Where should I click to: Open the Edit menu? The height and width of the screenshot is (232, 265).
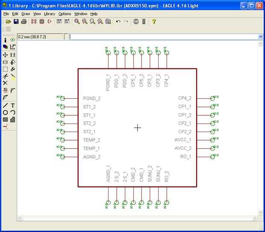point(15,14)
